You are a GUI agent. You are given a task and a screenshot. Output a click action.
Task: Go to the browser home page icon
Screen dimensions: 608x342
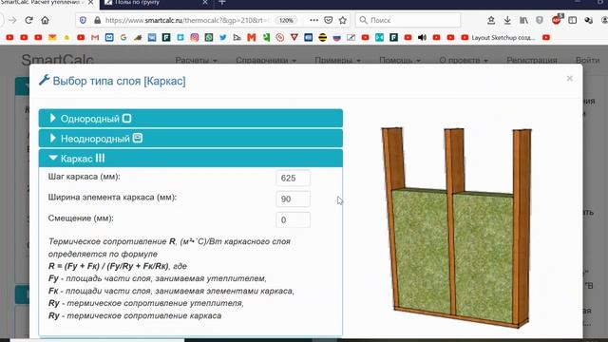coord(45,20)
